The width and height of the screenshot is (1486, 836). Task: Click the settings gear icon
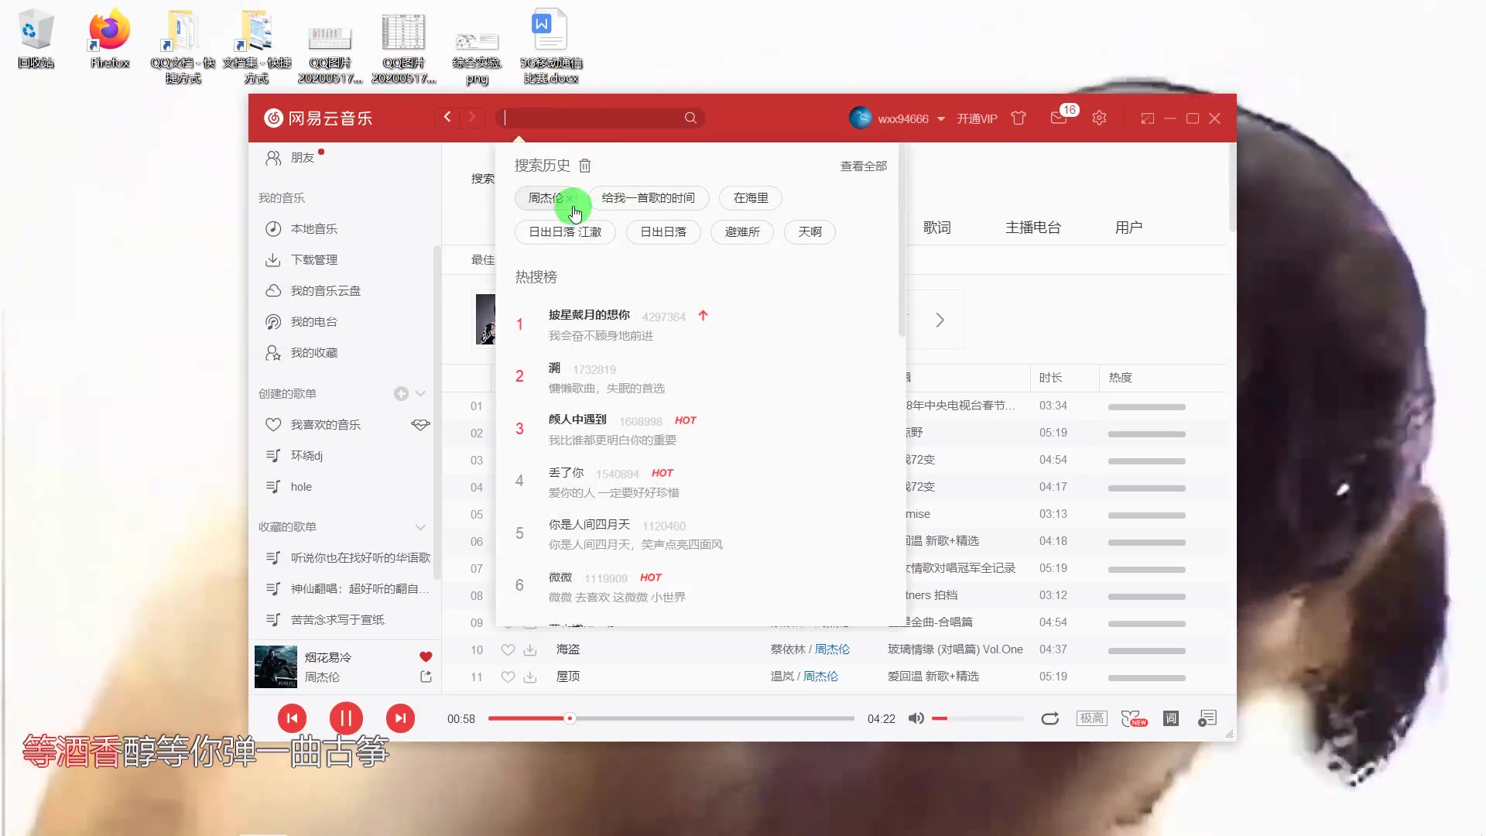[1102, 118]
